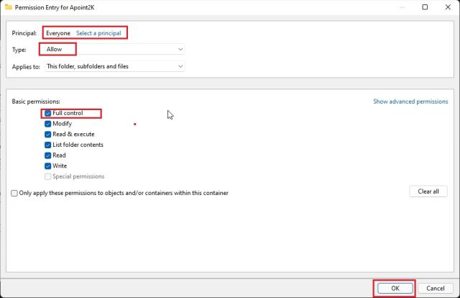Image resolution: width=460 pixels, height=298 pixels.
Task: Open the Applies to dropdown
Action: pyautogui.click(x=115, y=66)
